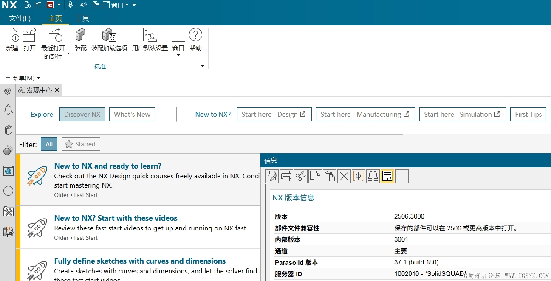Switch to the 主页 ribbon tab
551x281 pixels.
tap(55, 19)
